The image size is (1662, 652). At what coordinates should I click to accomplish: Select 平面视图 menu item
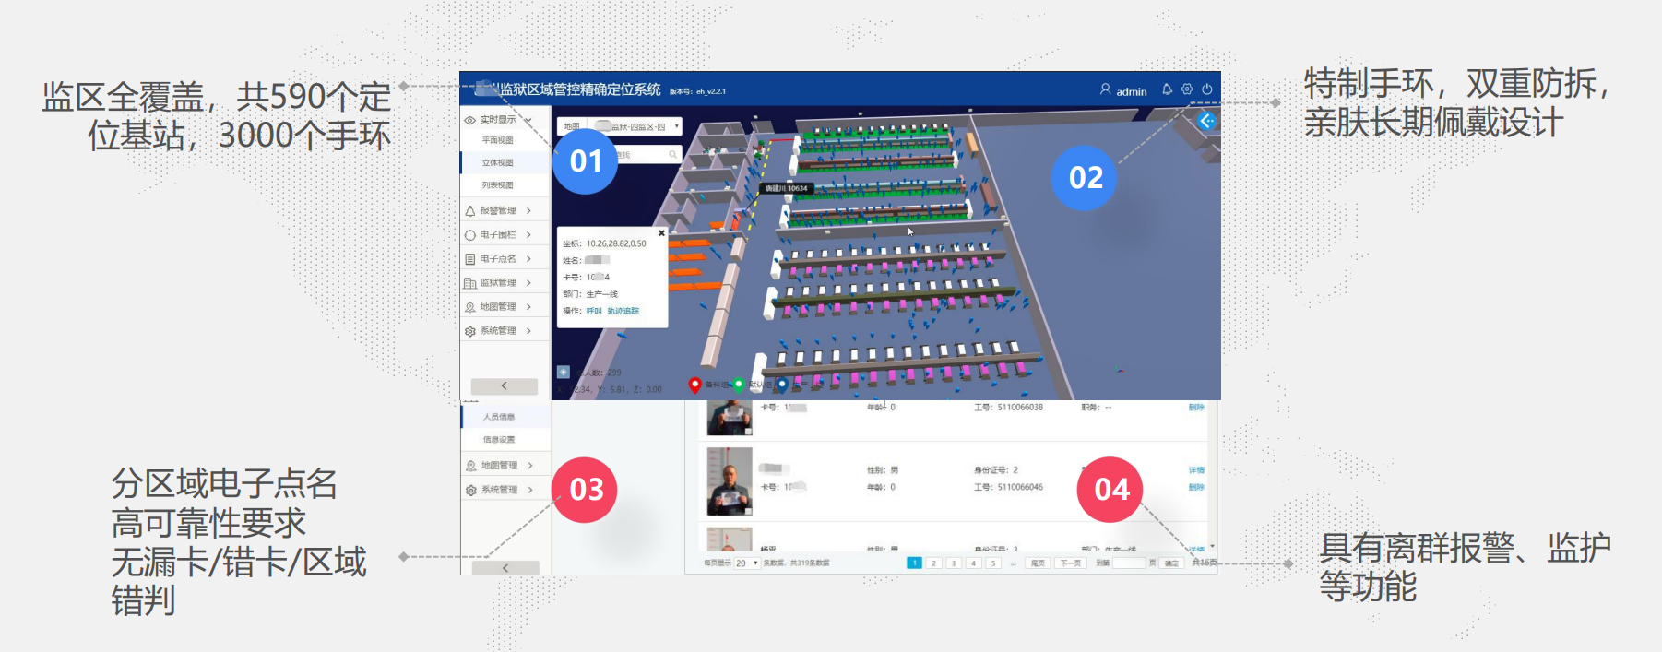tap(498, 141)
